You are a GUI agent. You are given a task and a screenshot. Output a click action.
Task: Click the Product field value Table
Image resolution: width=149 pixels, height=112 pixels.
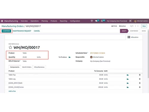click(x=24, y=53)
